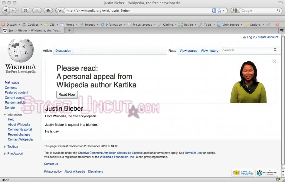This screenshot has height=182, width=285.
Task: Open Contact Wikipedia sidebar link
Action: (x=20, y=139)
